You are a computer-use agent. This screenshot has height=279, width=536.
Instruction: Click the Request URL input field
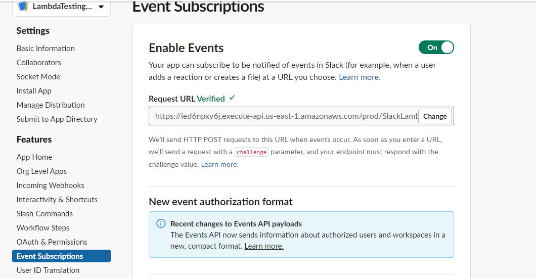click(x=283, y=116)
